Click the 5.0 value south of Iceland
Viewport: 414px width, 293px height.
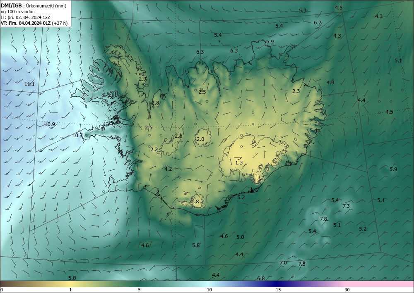pyautogui.click(x=240, y=237)
